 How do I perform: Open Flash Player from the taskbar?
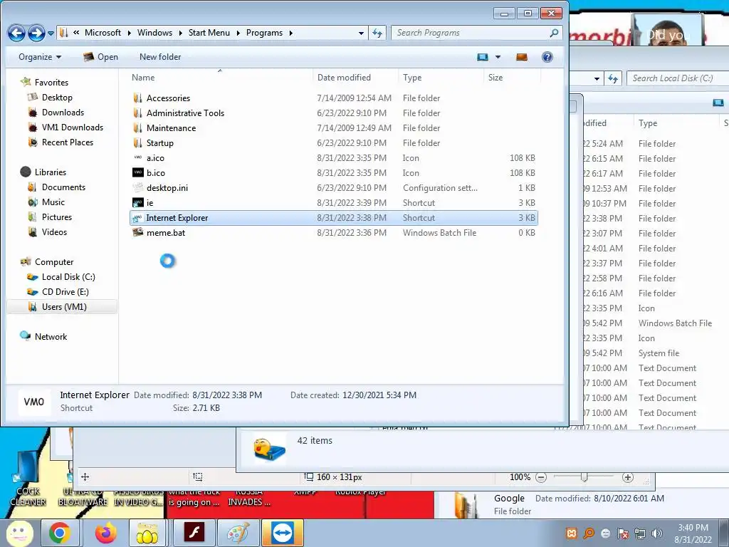click(194, 533)
